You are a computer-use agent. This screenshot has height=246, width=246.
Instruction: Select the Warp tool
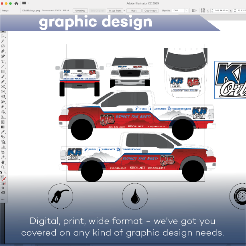pos(3,102)
